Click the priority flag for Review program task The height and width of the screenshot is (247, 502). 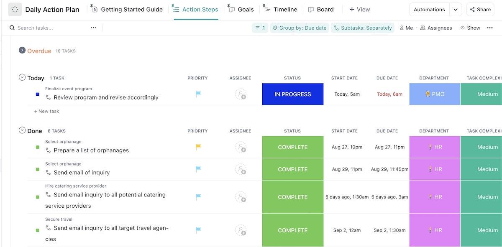[x=198, y=94]
